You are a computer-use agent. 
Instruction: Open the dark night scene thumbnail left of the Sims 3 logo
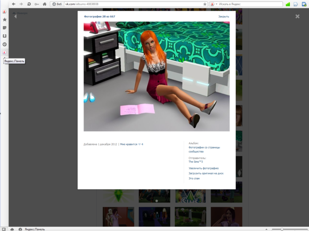(154, 196)
